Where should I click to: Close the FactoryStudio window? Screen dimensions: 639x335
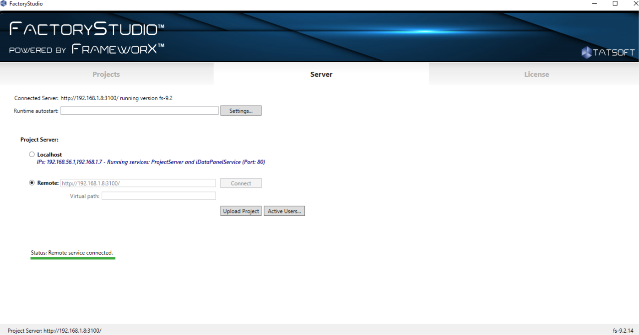[x=635, y=4]
